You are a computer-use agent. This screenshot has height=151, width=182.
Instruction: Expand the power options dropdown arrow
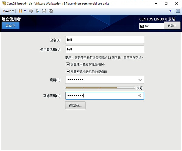(25, 11)
